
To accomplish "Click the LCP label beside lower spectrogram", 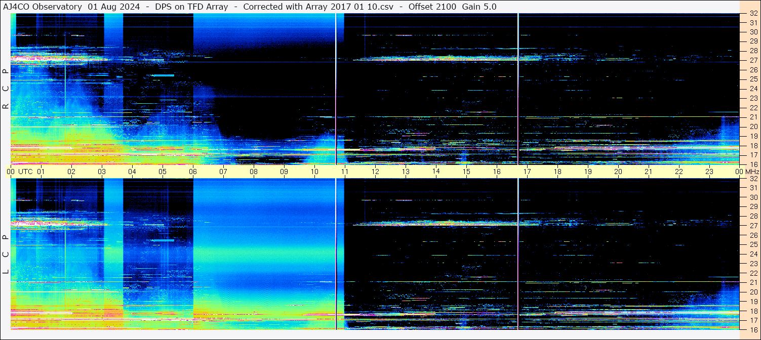I will pos(6,254).
